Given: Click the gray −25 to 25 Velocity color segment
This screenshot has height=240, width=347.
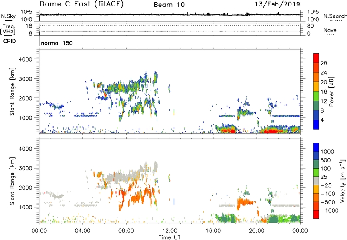Looking at the screenshot, I should [316, 181].
